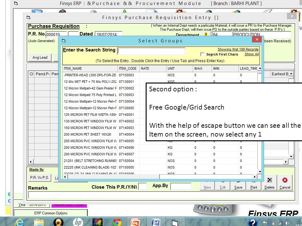Click in the Enter the Search String field
Viewport: 302px width, 226px height.
pyautogui.click(x=151, y=51)
